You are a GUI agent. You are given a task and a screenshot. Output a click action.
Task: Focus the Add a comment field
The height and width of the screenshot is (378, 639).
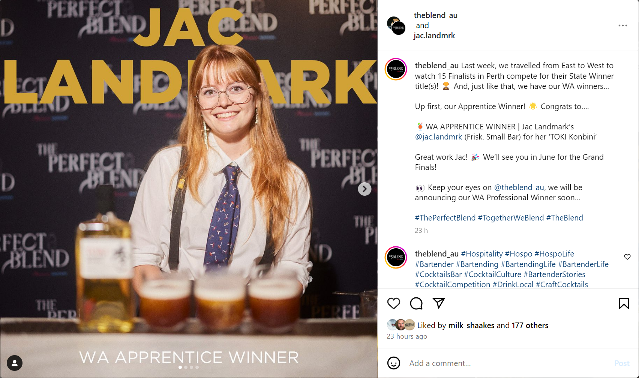coord(508,363)
